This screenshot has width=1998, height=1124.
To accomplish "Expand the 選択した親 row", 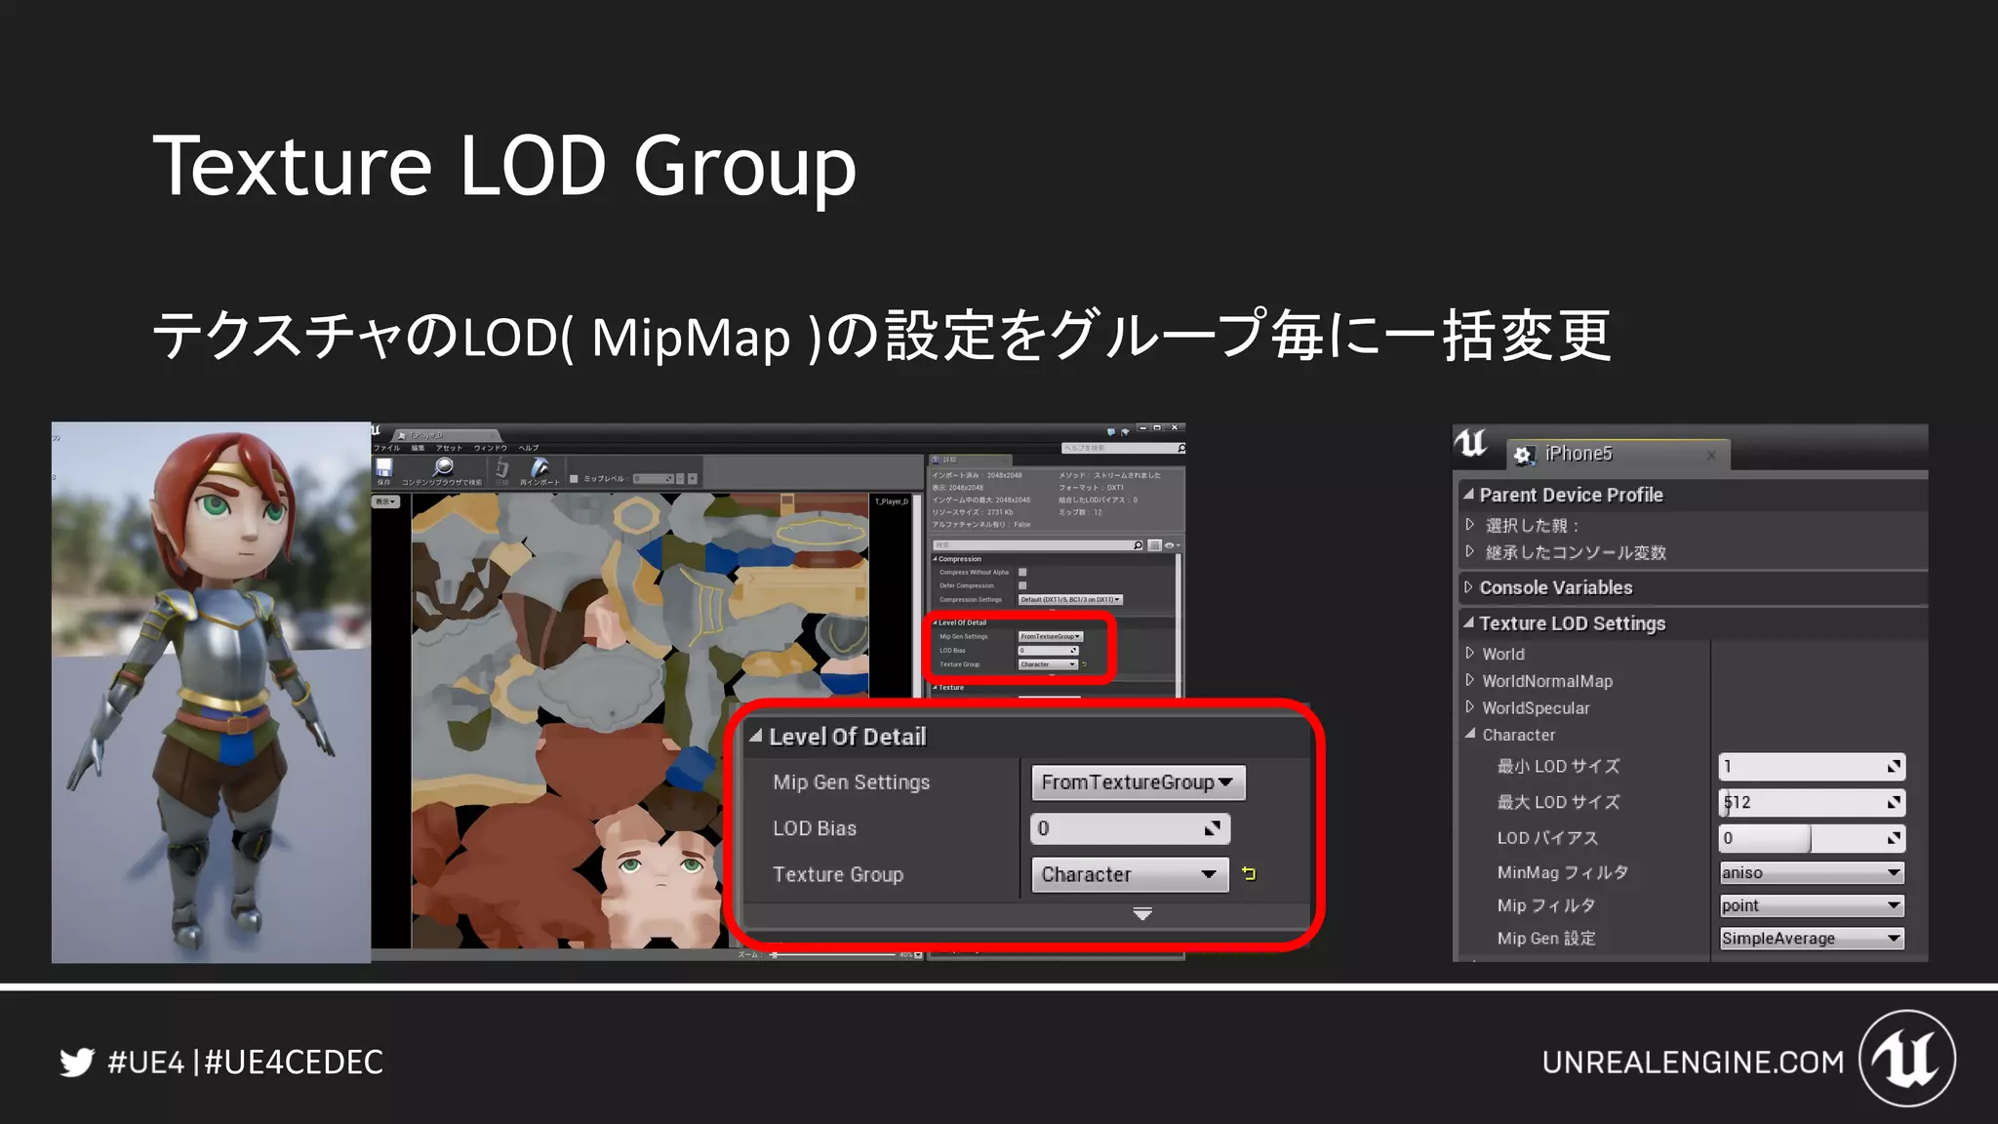I will pyautogui.click(x=1470, y=525).
